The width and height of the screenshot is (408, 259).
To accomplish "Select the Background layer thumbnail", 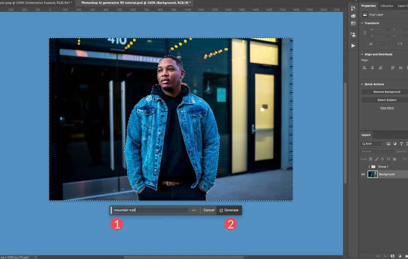I will (x=372, y=174).
